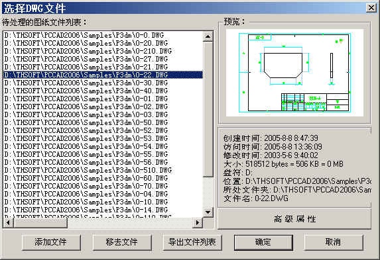Select file 0-510.DWG in the list

pos(103,170)
